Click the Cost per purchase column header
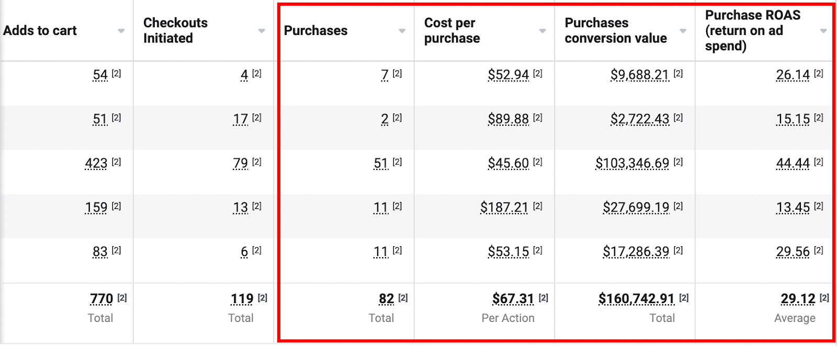 click(452, 31)
